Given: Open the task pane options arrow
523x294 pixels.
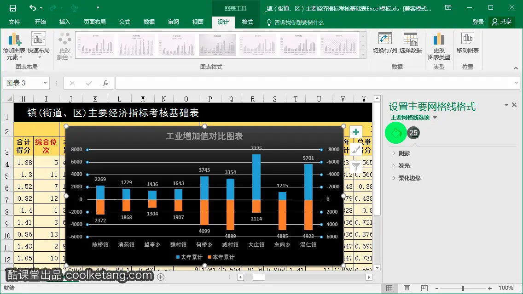Looking at the screenshot, I should (x=506, y=105).
